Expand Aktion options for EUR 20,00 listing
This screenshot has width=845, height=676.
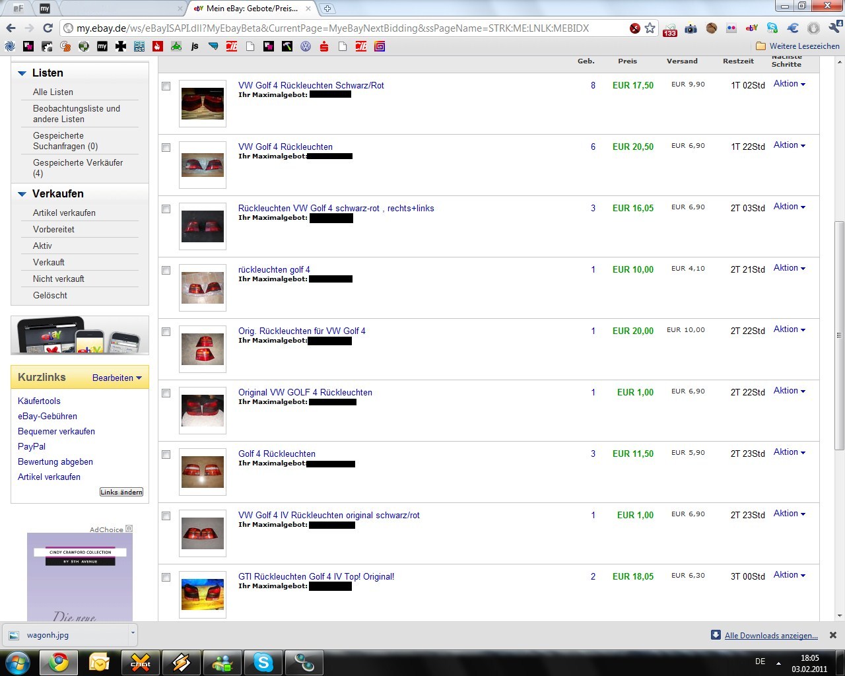[x=790, y=329]
